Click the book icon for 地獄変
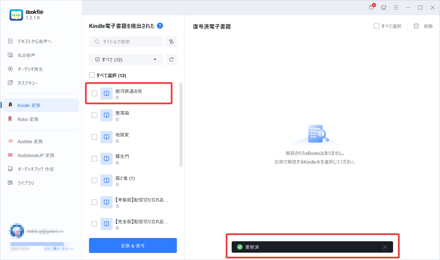 (x=106, y=137)
